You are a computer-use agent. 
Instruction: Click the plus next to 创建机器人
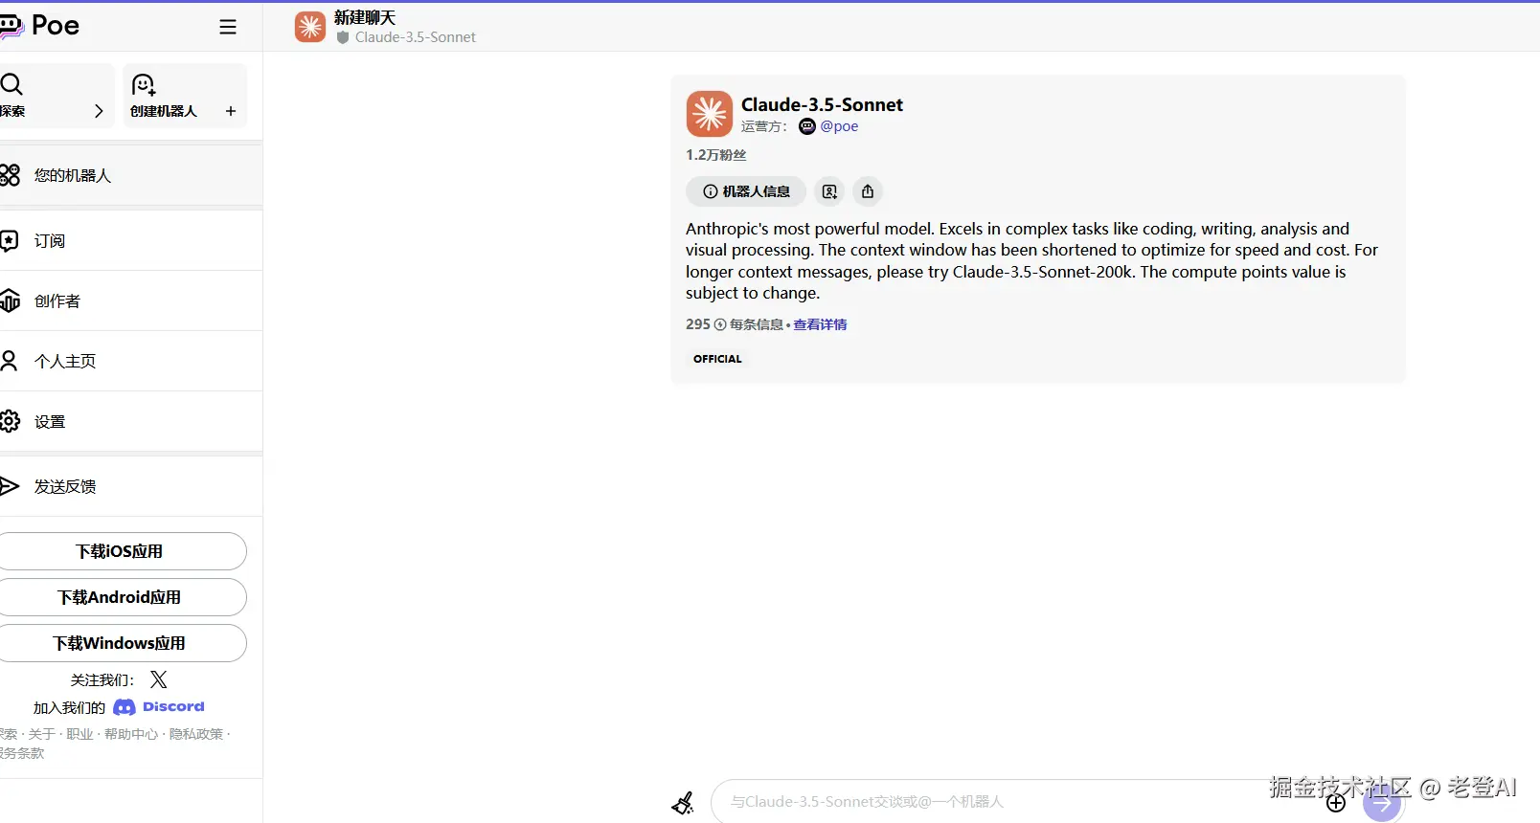coord(231,111)
